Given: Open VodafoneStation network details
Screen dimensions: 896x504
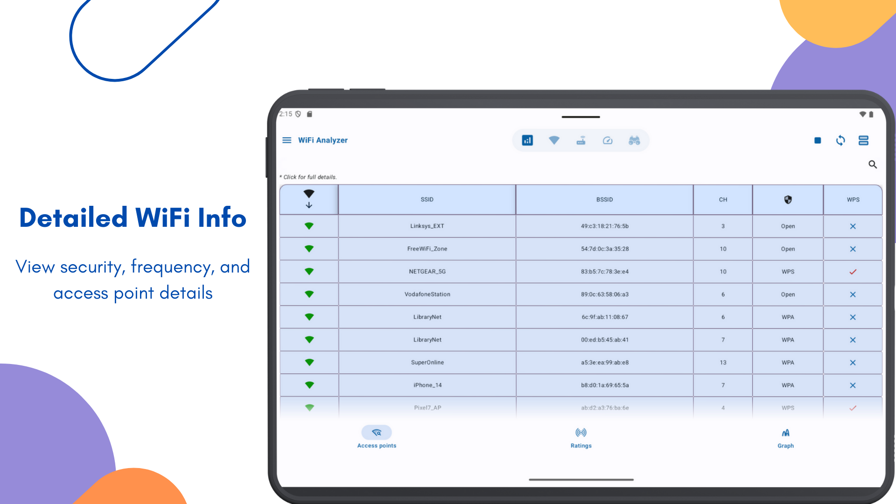Looking at the screenshot, I should (427, 294).
